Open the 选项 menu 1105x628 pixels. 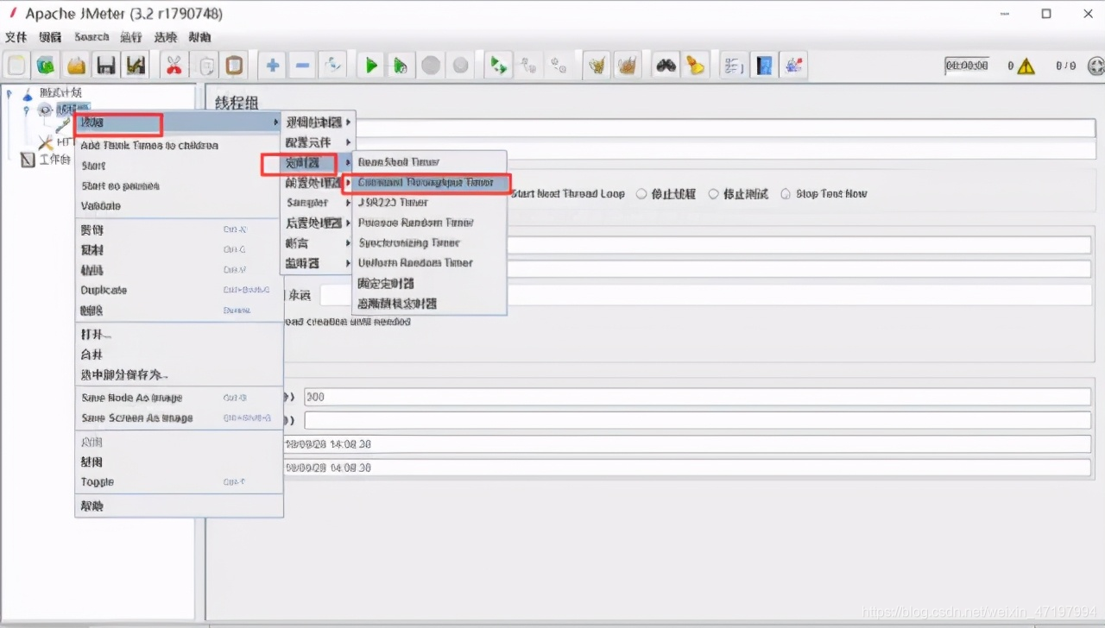pos(166,37)
